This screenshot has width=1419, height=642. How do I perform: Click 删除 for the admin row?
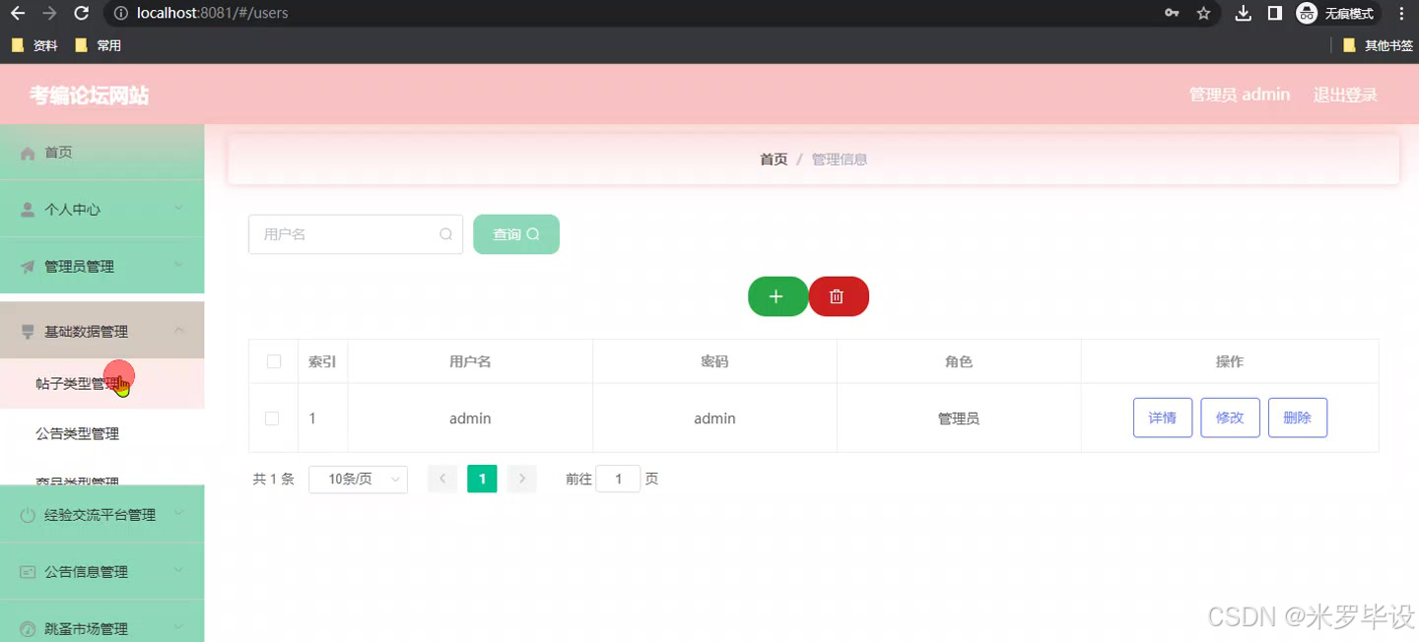pos(1298,417)
